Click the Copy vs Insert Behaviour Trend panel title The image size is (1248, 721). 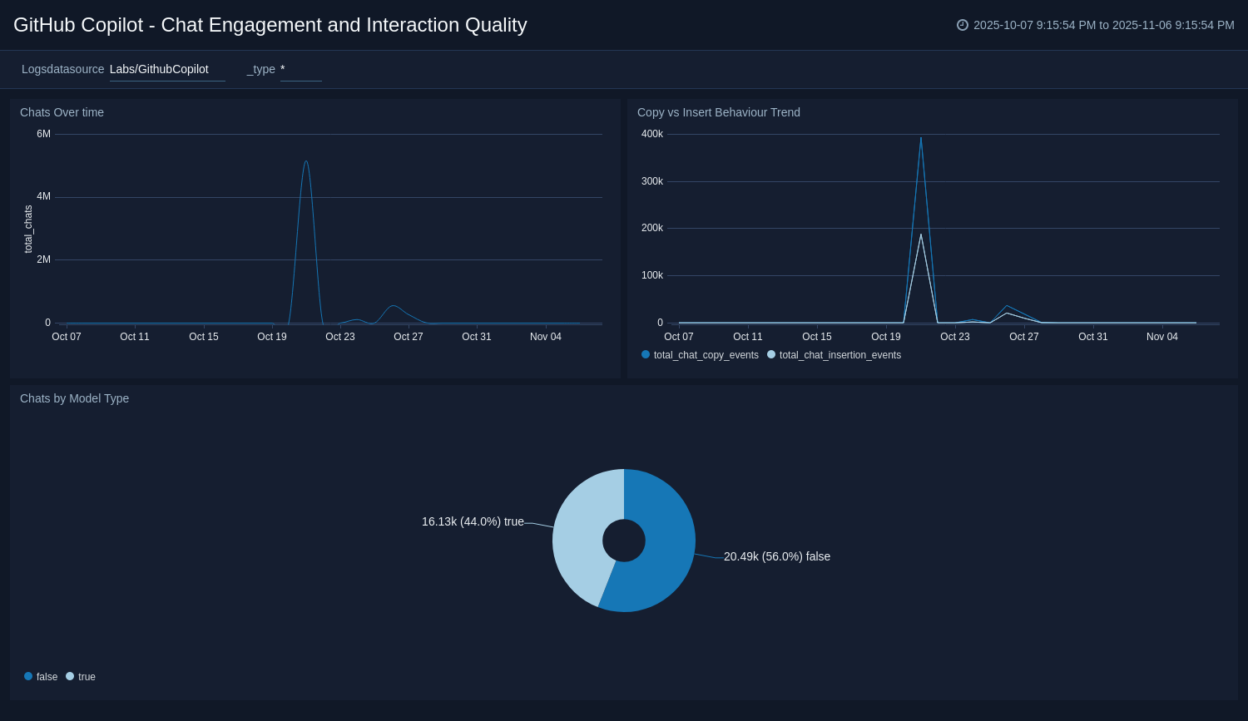coord(718,112)
